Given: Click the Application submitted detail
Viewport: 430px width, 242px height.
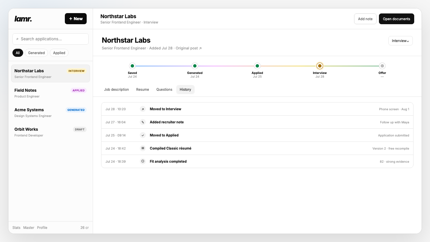Looking at the screenshot, I should 394,135.
